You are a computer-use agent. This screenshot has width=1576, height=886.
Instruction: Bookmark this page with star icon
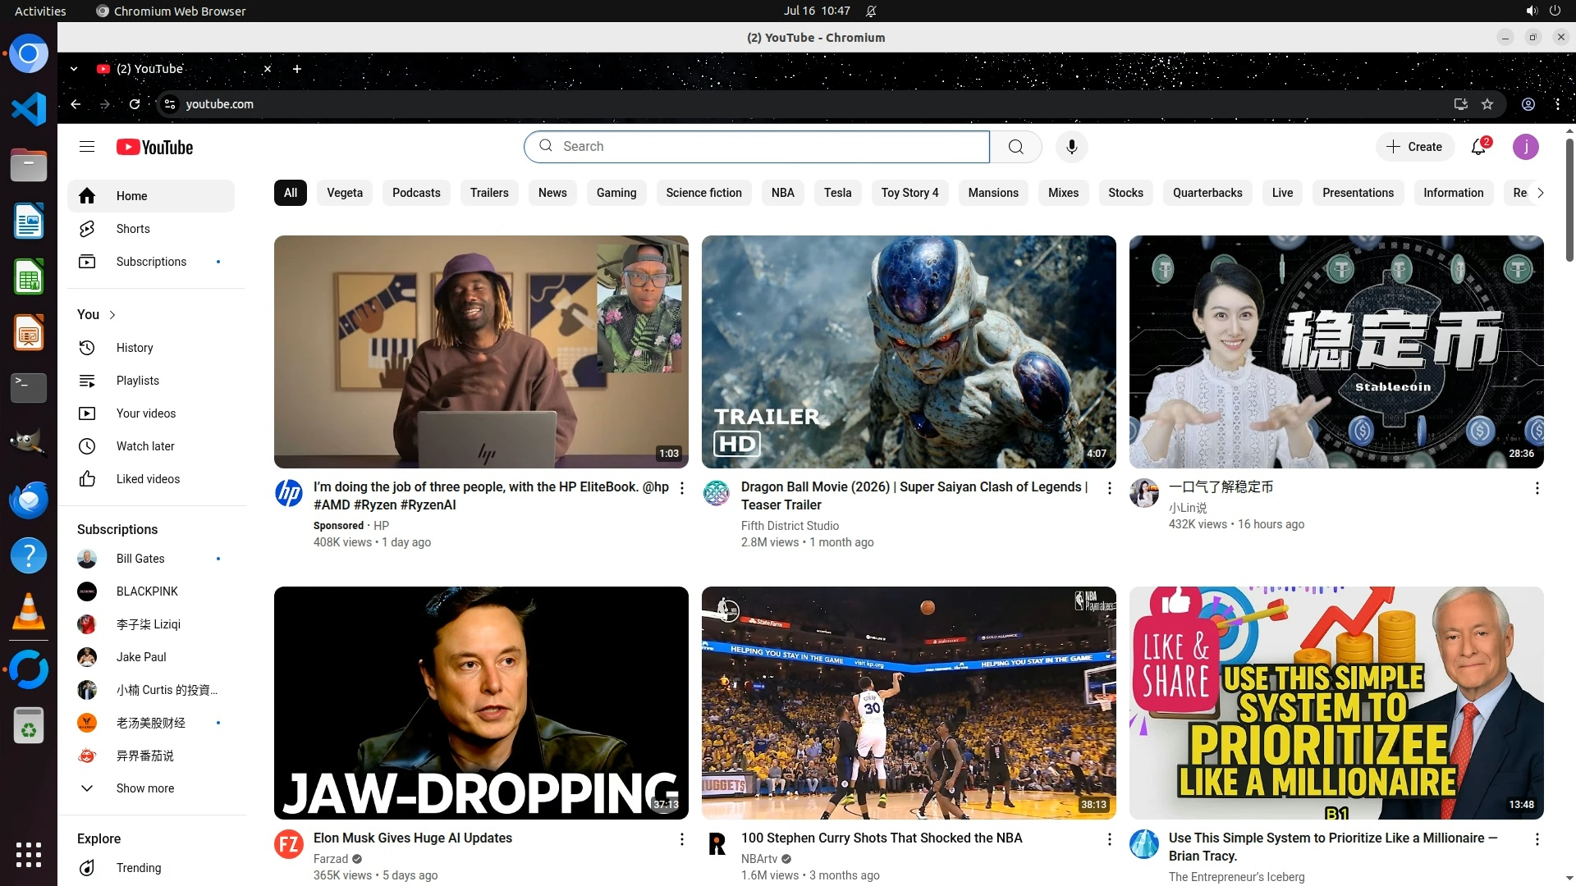pos(1487,104)
